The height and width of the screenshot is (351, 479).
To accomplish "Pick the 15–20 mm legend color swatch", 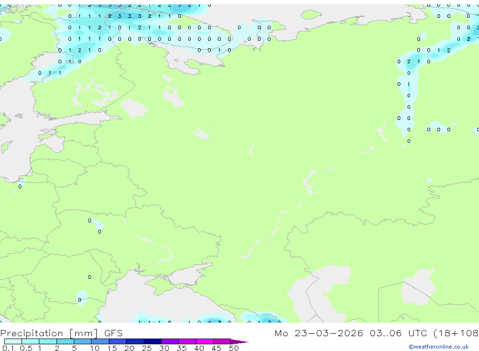I will 118,341.
